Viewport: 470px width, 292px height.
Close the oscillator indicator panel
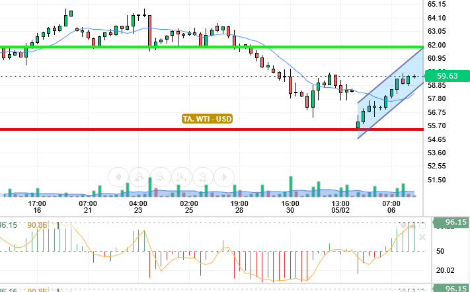[x=422, y=237]
